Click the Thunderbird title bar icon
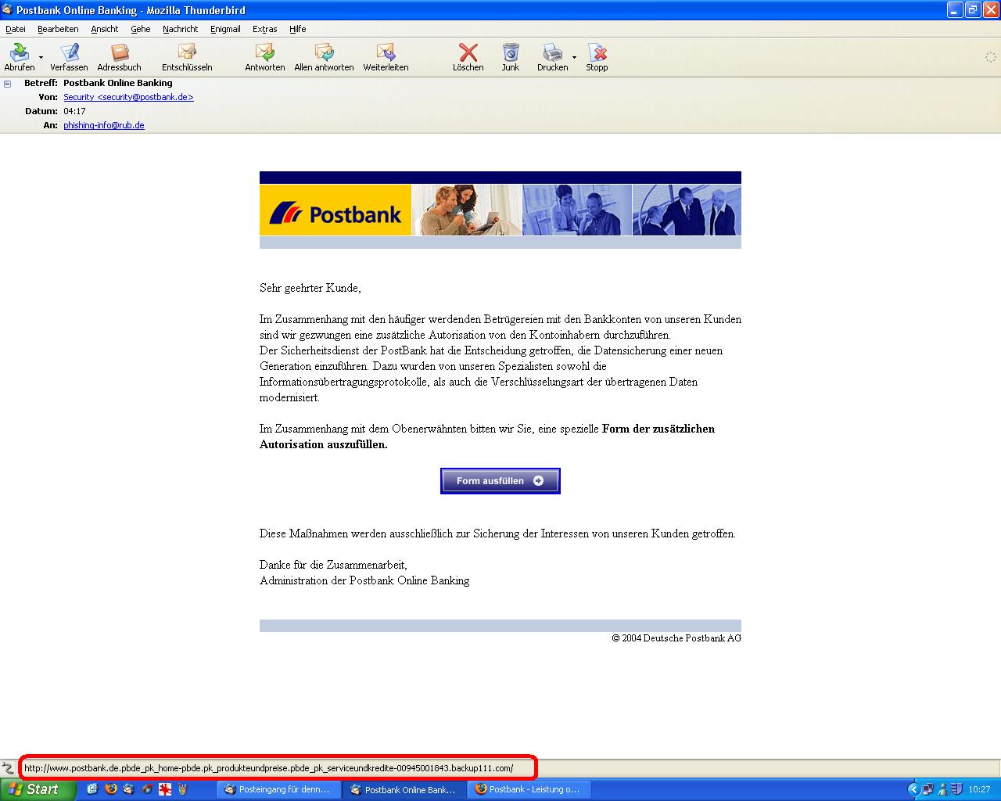The height and width of the screenshot is (801, 1001). 8,10
